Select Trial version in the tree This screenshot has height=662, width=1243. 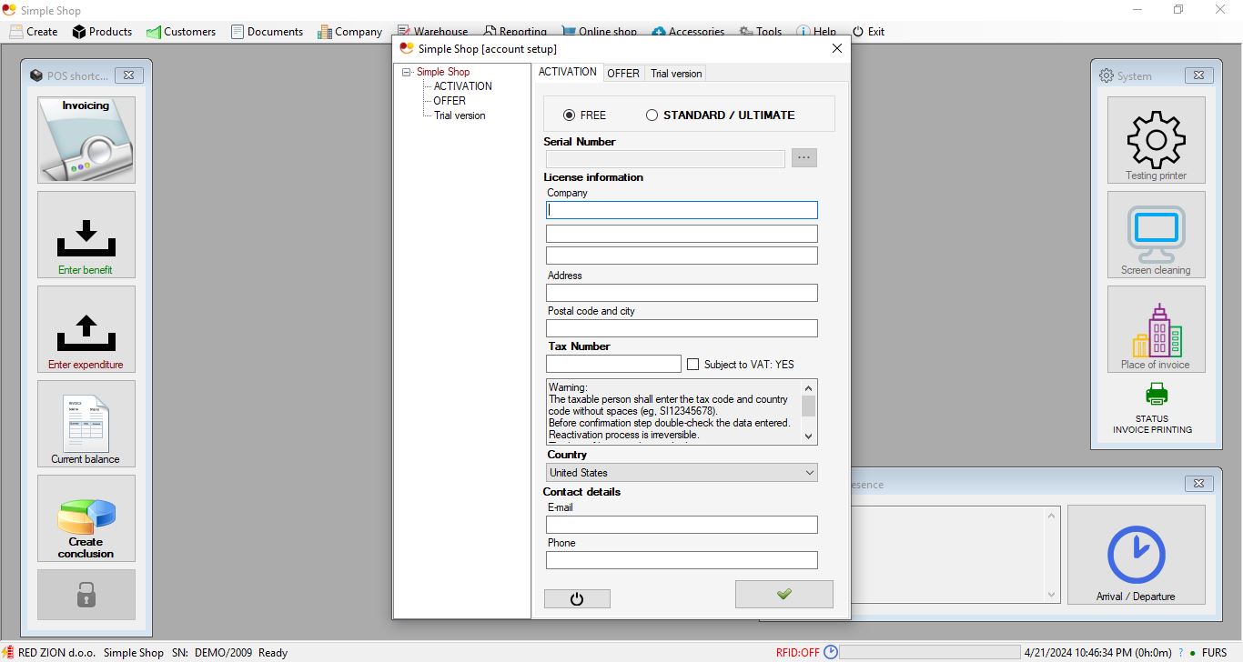point(460,115)
